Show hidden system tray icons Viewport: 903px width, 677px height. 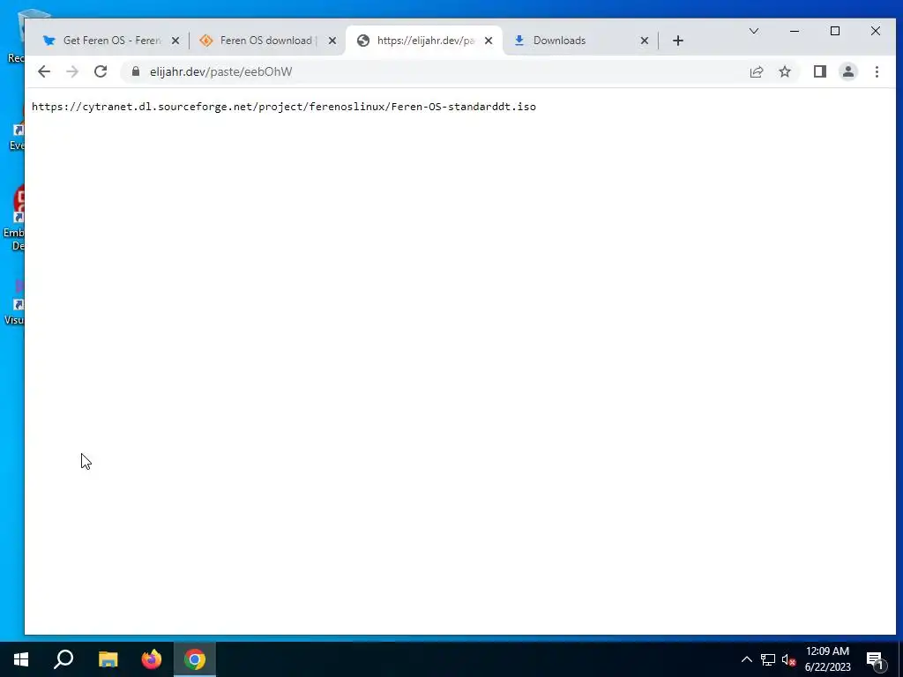click(x=746, y=659)
